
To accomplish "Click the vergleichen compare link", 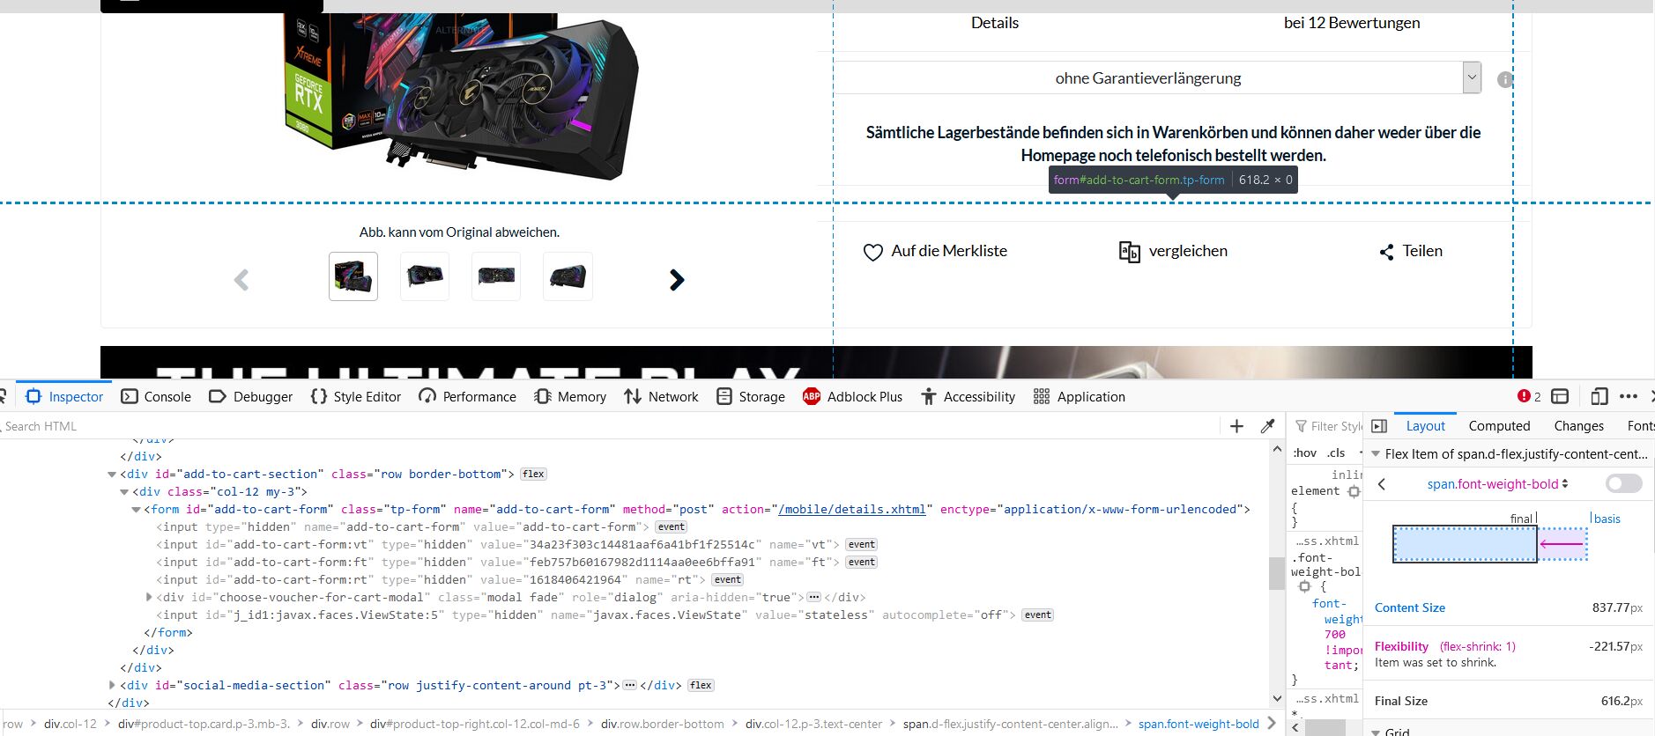I will tap(1173, 251).
